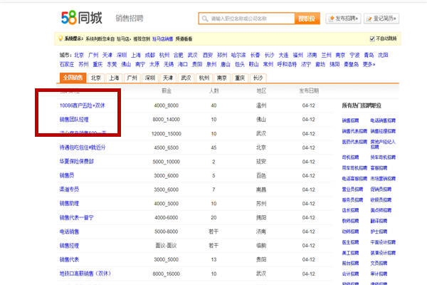Choose 东莞 in the city list
The image size is (427, 285).
click(112, 64)
